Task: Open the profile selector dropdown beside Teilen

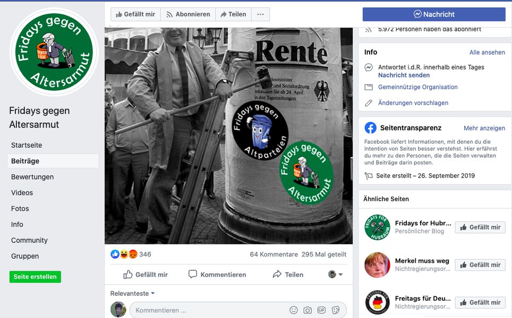Action: coord(335,275)
